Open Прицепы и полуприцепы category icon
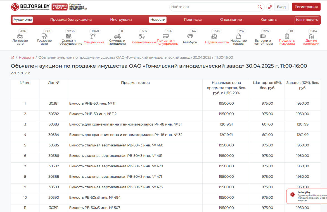This screenshot has height=212, width=327. pyautogui.click(x=166, y=36)
